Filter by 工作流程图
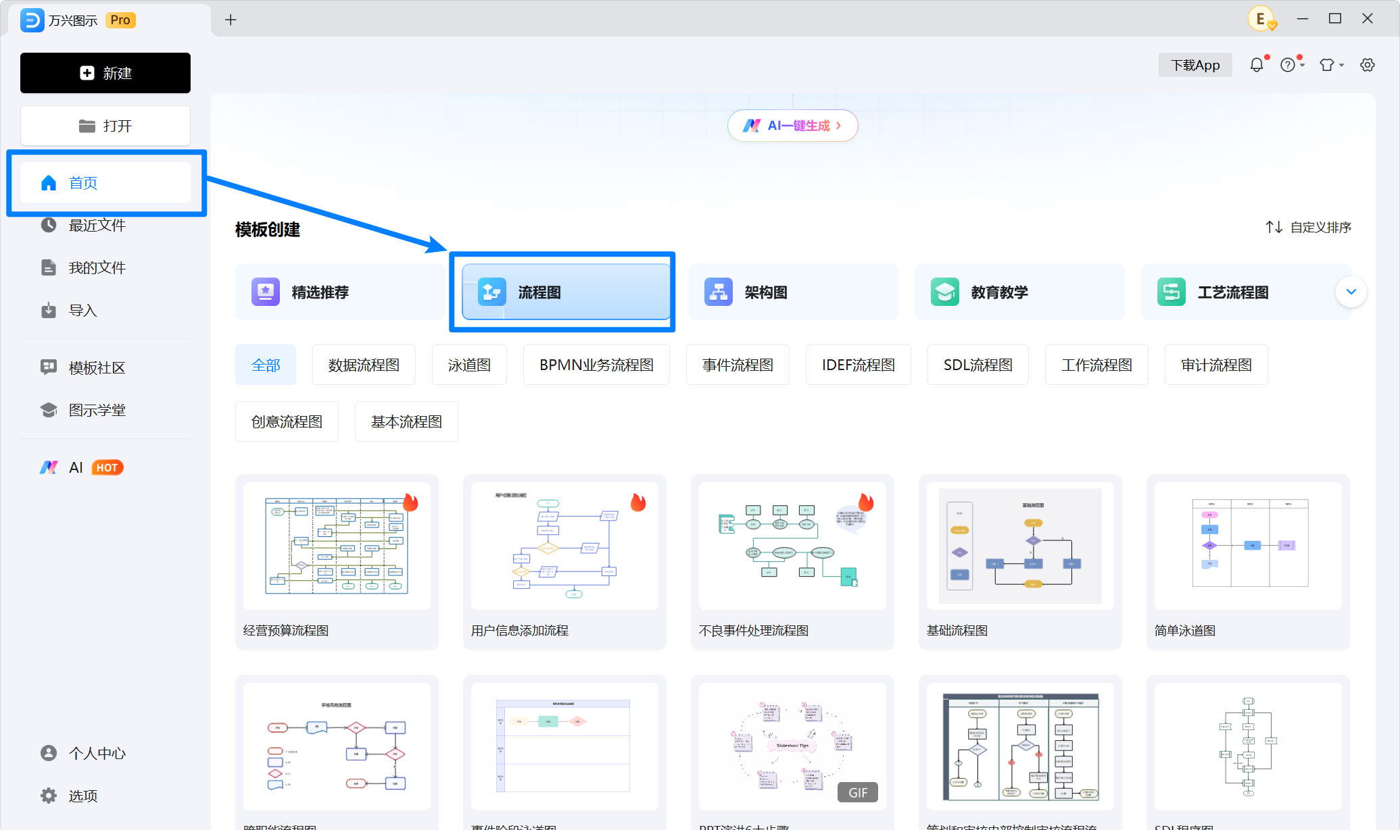 click(1096, 365)
